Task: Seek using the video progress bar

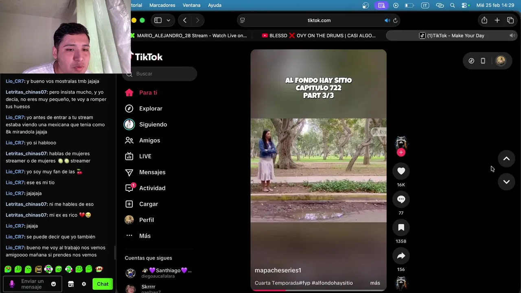Action: pyautogui.click(x=318, y=290)
